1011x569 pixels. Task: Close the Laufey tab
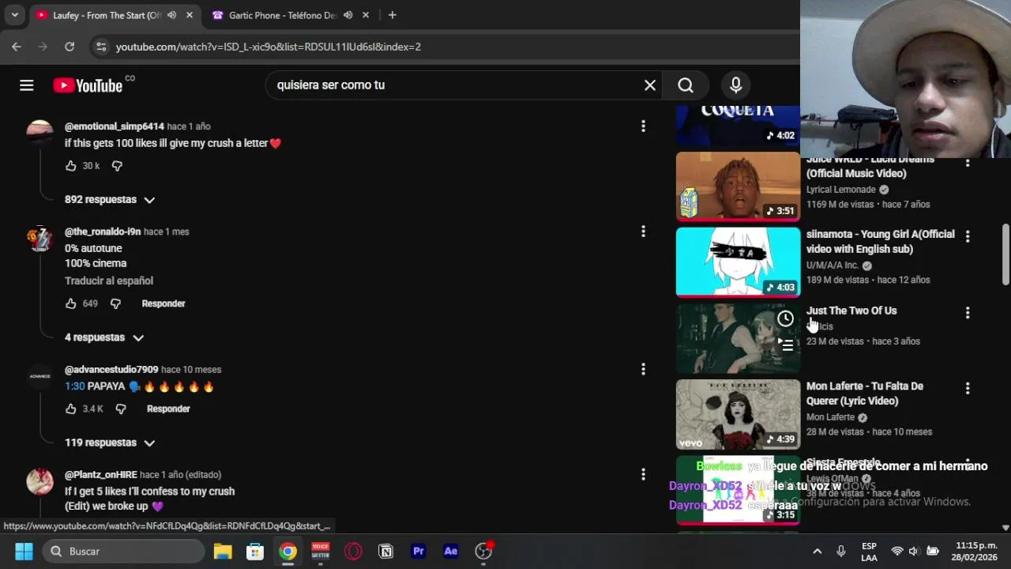tap(190, 15)
